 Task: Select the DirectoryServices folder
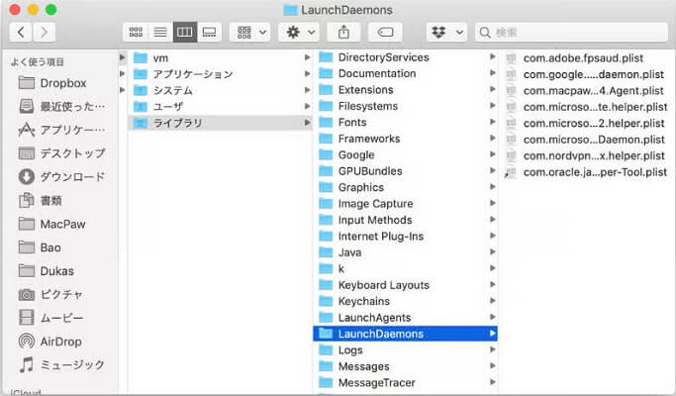click(405, 57)
